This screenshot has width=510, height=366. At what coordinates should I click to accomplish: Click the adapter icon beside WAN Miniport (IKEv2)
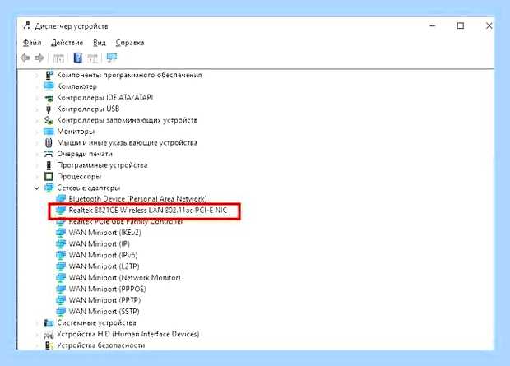[61, 233]
